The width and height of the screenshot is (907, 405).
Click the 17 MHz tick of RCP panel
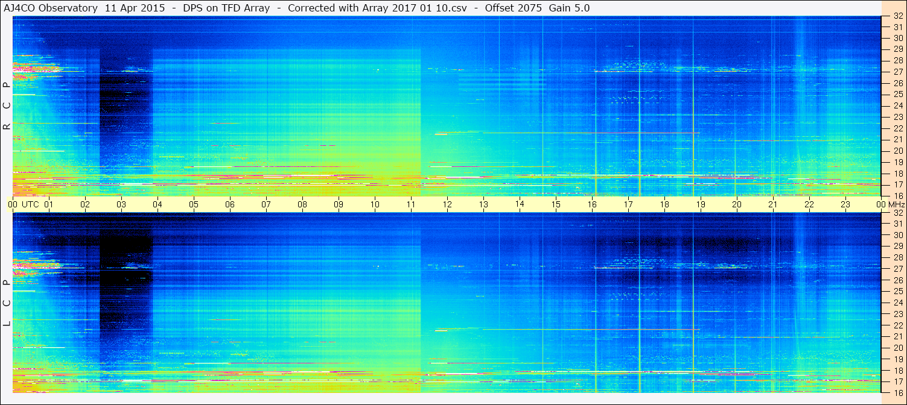click(897, 184)
